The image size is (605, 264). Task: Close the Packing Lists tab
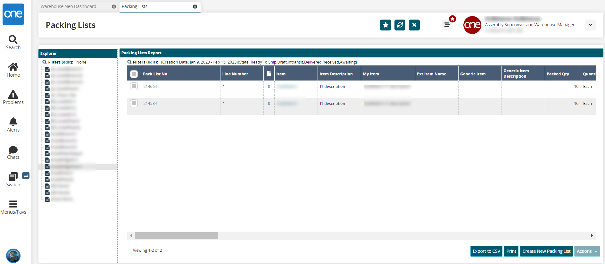pyautogui.click(x=195, y=6)
